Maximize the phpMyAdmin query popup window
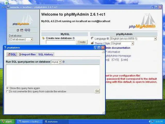The image size is (165, 124). [99, 48]
